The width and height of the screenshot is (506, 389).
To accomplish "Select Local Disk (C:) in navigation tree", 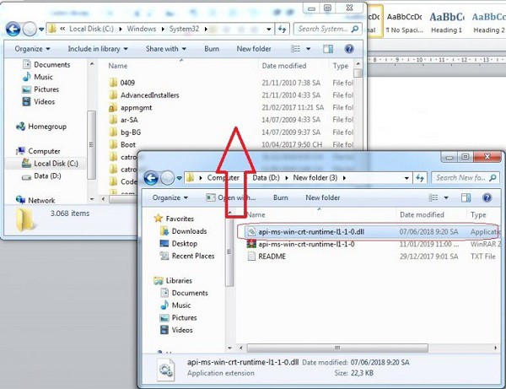I will click(x=56, y=163).
